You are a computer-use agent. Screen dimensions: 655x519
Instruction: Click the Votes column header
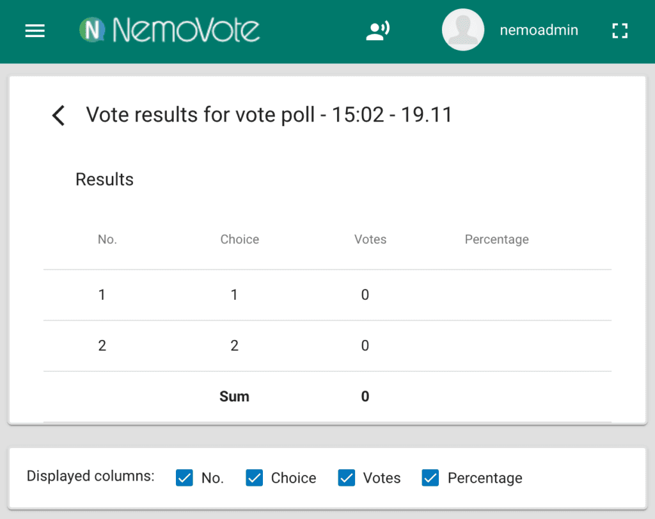point(370,239)
